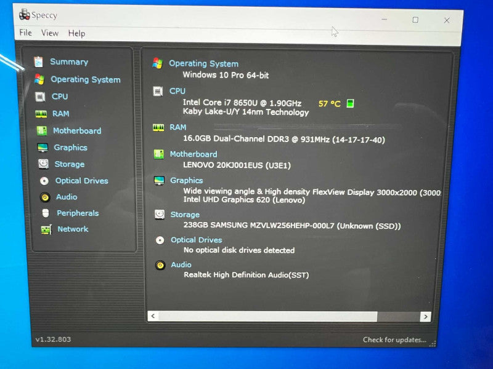The width and height of the screenshot is (493, 369).
Task: Click the Intel Core i7 8650U text
Action: (242, 103)
